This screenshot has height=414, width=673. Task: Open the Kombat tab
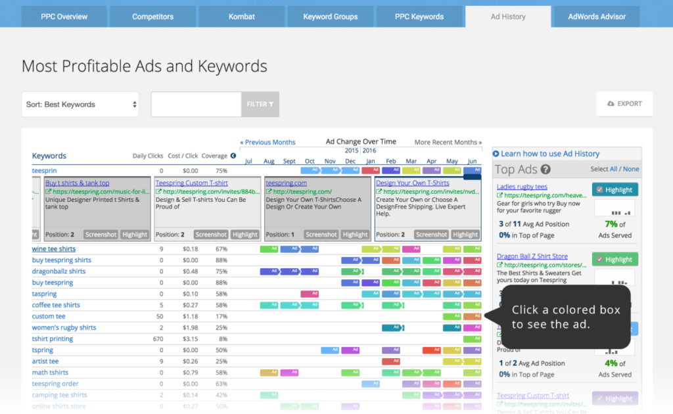[242, 16]
